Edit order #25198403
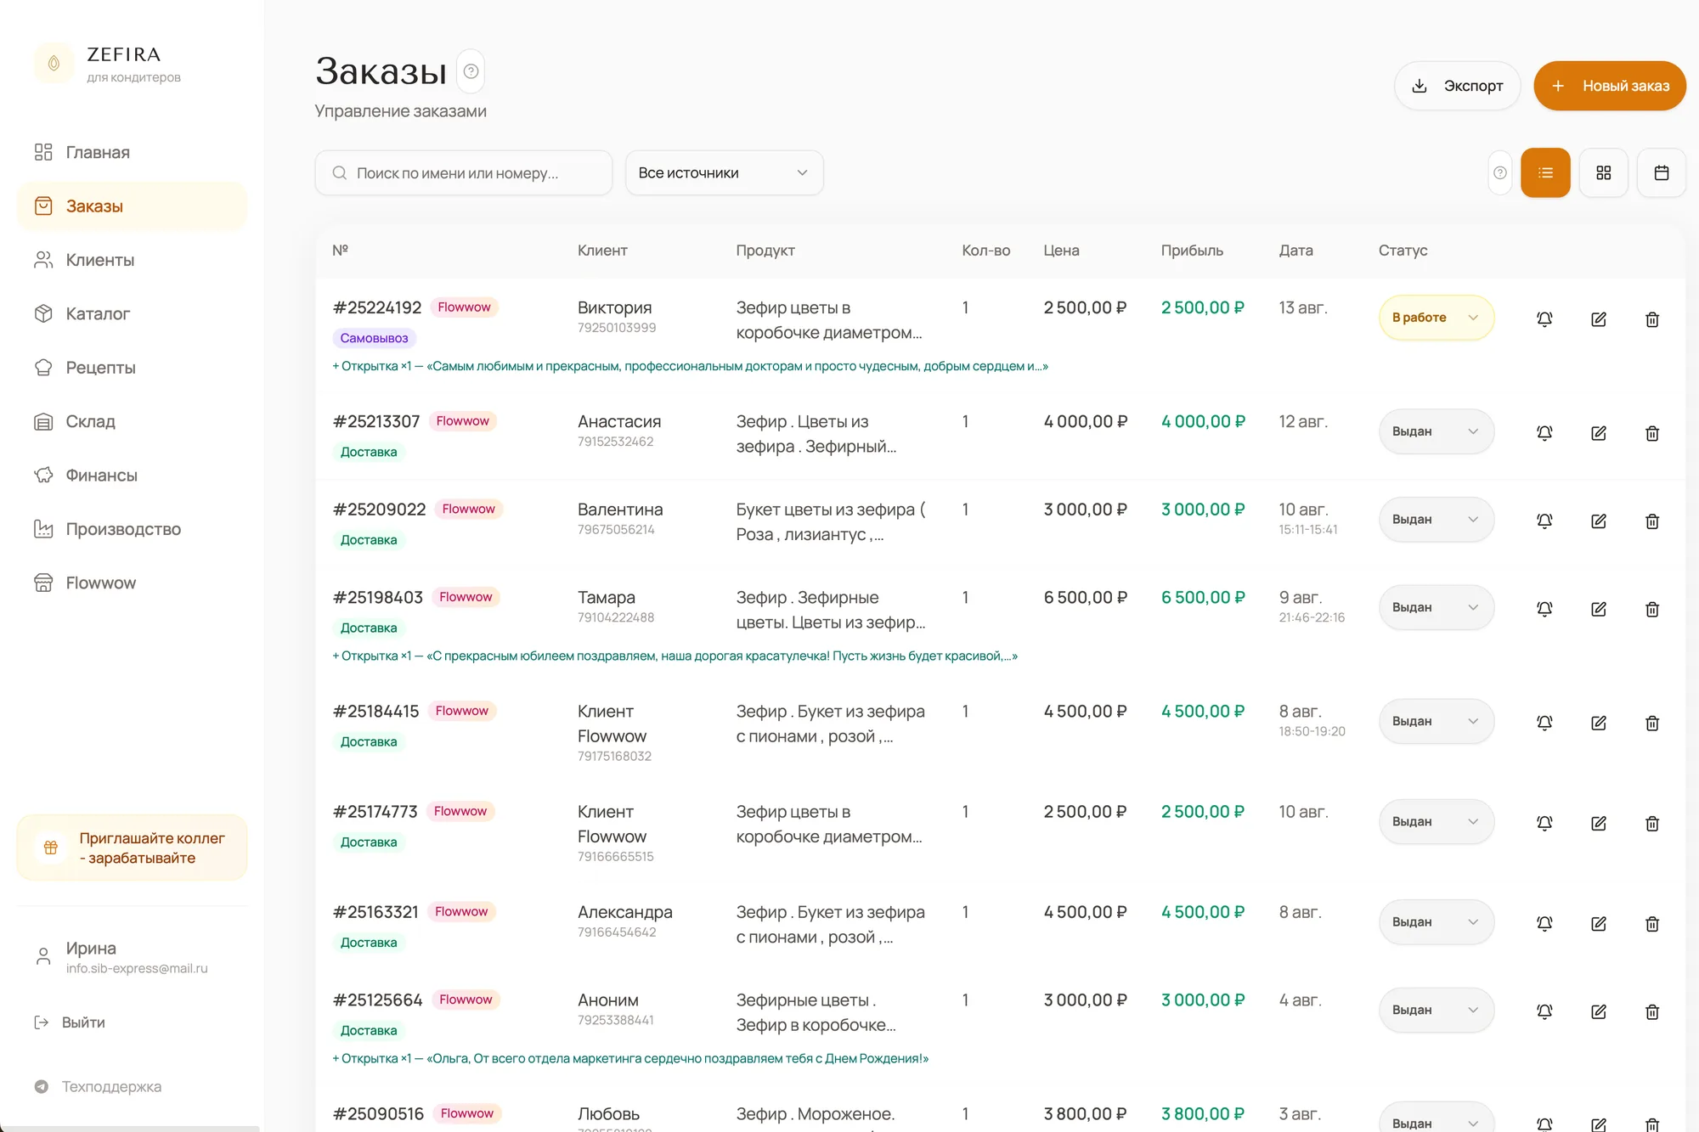The width and height of the screenshot is (1699, 1132). point(1599,609)
